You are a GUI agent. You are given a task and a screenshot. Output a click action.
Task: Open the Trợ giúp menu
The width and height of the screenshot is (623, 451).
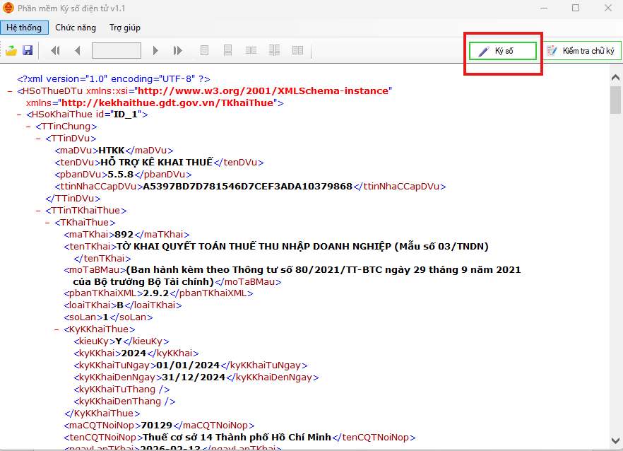(x=125, y=28)
